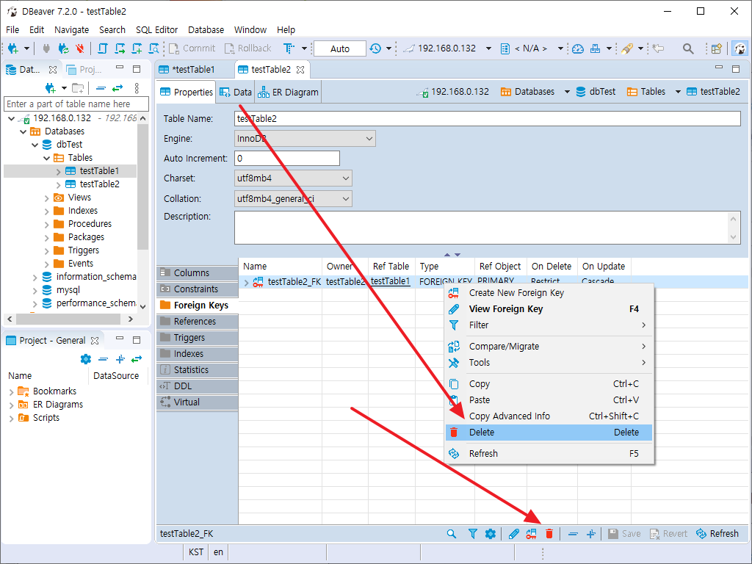This screenshot has height=564, width=752.
Task: Click the red Disconnect plug icon
Action: pos(79,48)
